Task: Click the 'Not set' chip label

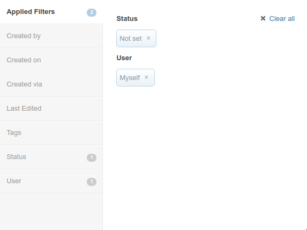Action: click(131, 39)
